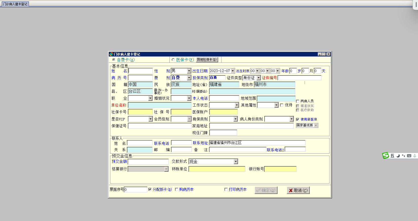The image size is (418, 221).
Task: Open the 其他属性 dropdown
Action: [276, 105]
